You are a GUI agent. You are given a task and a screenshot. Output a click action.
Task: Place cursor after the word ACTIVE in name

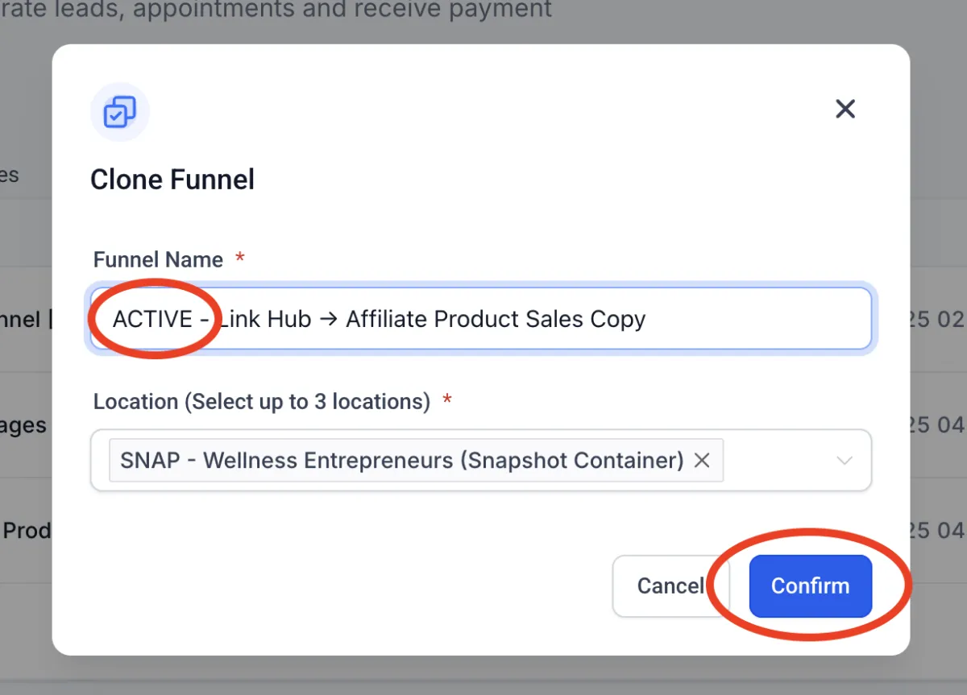point(193,320)
